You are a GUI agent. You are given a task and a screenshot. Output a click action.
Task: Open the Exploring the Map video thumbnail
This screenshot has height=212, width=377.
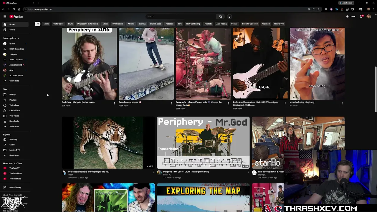point(203,198)
